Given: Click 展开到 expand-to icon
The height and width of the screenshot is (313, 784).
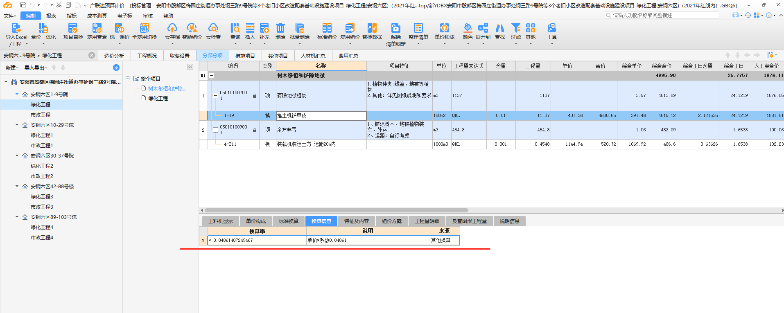Looking at the screenshot, I should [x=483, y=32].
